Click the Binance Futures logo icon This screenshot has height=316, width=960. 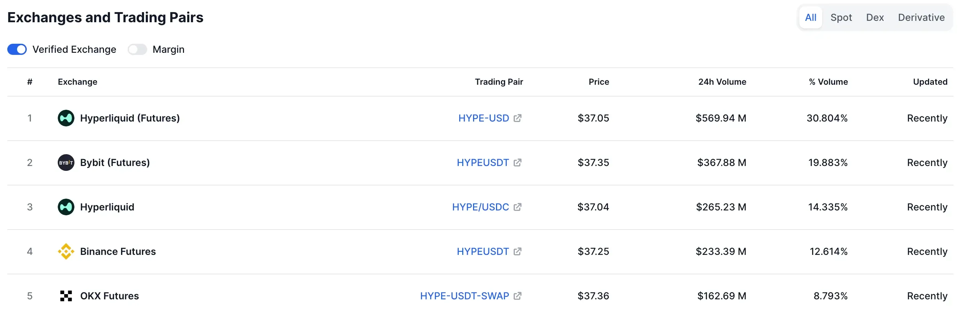pyautogui.click(x=66, y=252)
